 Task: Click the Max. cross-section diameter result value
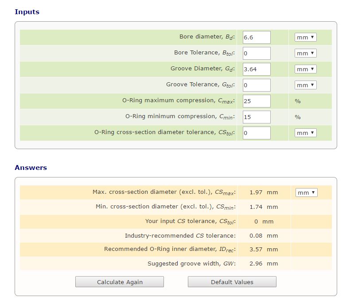[x=264, y=193]
